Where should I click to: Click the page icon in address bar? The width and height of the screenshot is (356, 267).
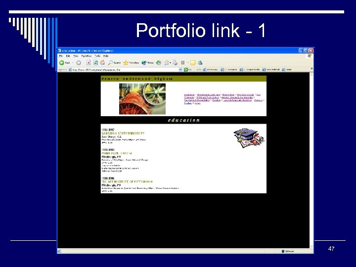[70, 70]
